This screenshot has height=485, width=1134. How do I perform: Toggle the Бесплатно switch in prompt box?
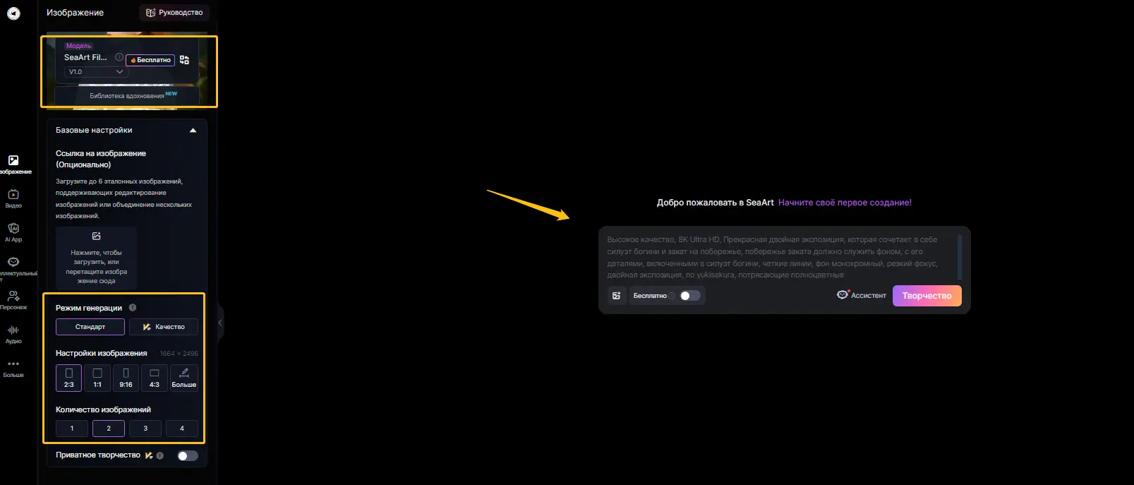689,296
